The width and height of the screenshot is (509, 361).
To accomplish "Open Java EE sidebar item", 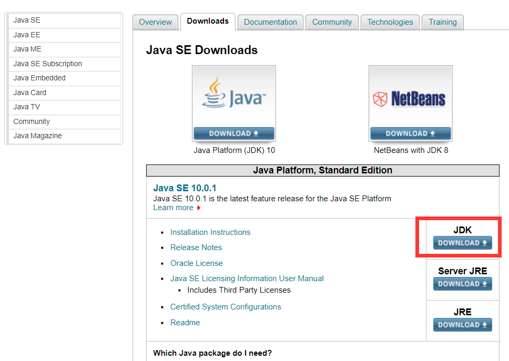I will click(x=64, y=35).
